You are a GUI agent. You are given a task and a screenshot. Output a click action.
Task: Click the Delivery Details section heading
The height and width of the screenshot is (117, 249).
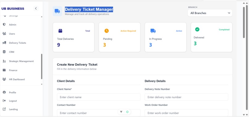[x=155, y=81]
